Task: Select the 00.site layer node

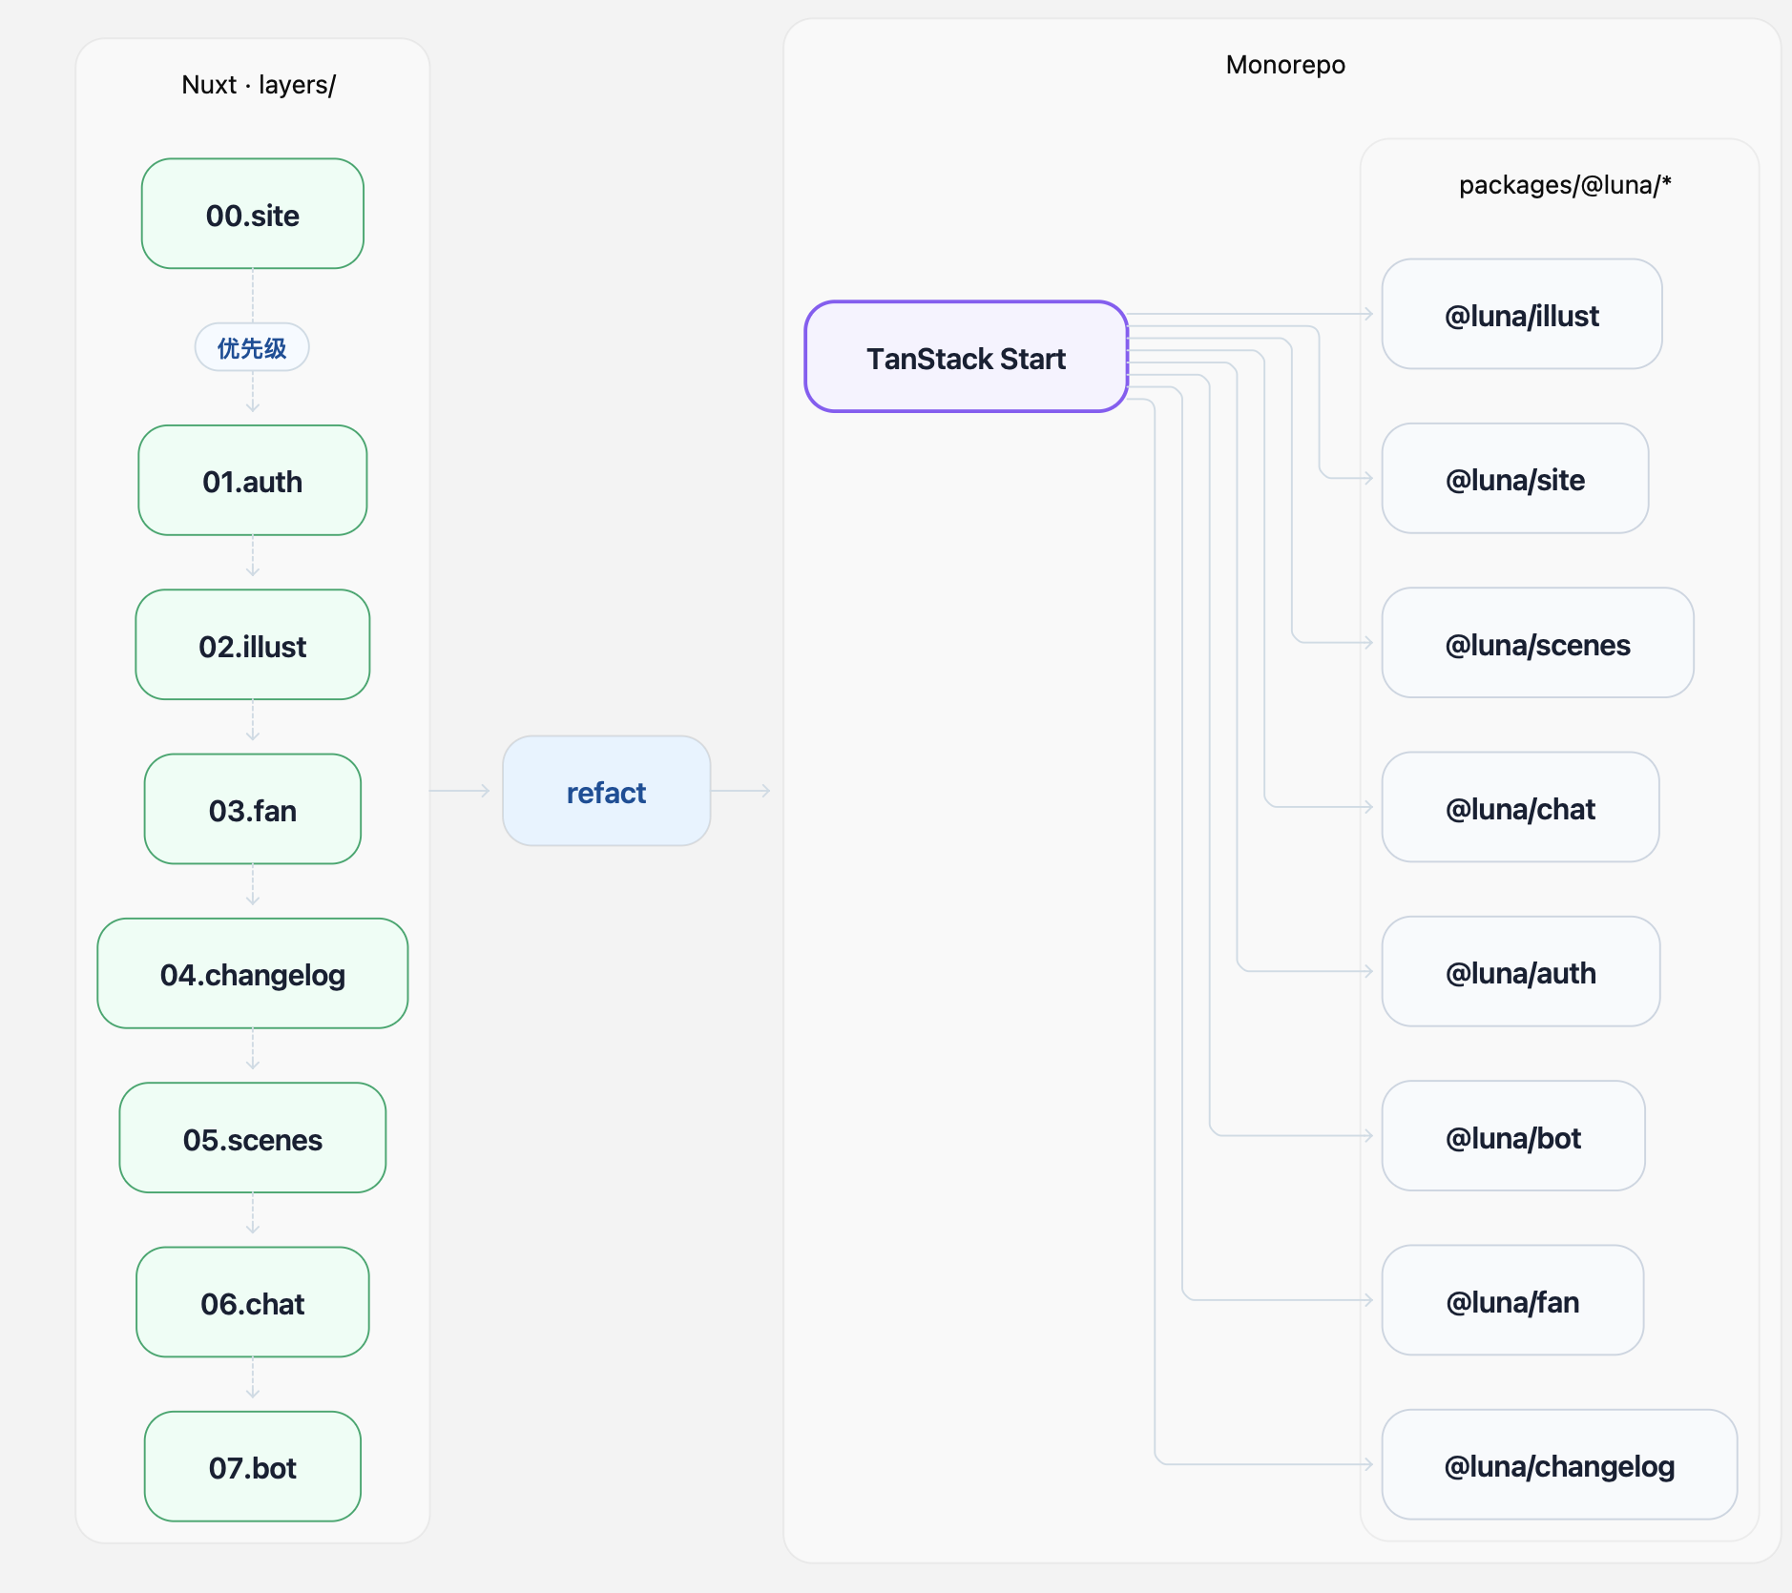Action: [253, 214]
